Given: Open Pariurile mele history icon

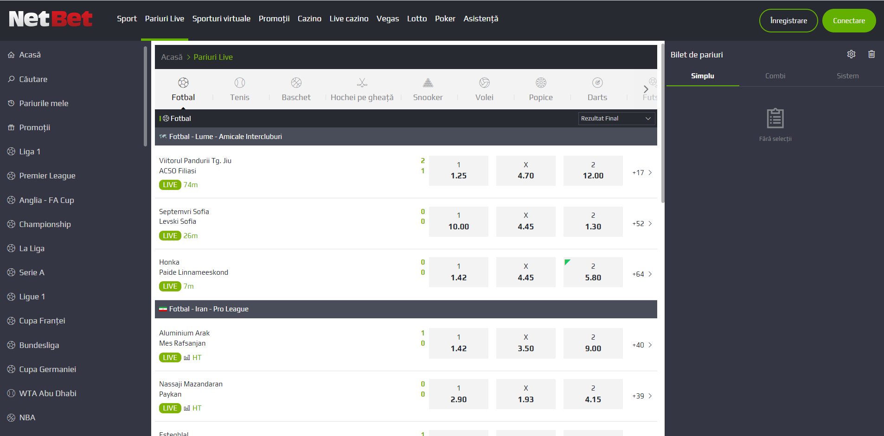Looking at the screenshot, I should tap(11, 103).
